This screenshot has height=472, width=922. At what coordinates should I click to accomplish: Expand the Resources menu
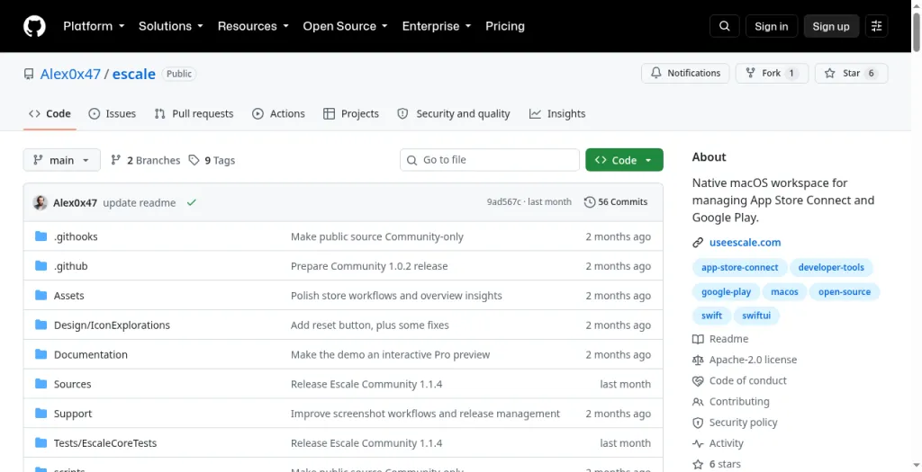click(253, 26)
